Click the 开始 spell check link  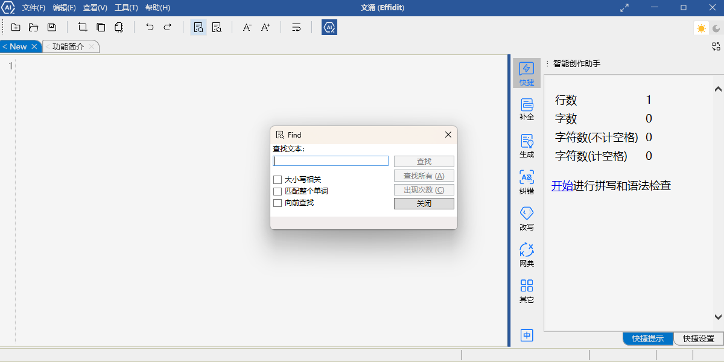tap(562, 186)
